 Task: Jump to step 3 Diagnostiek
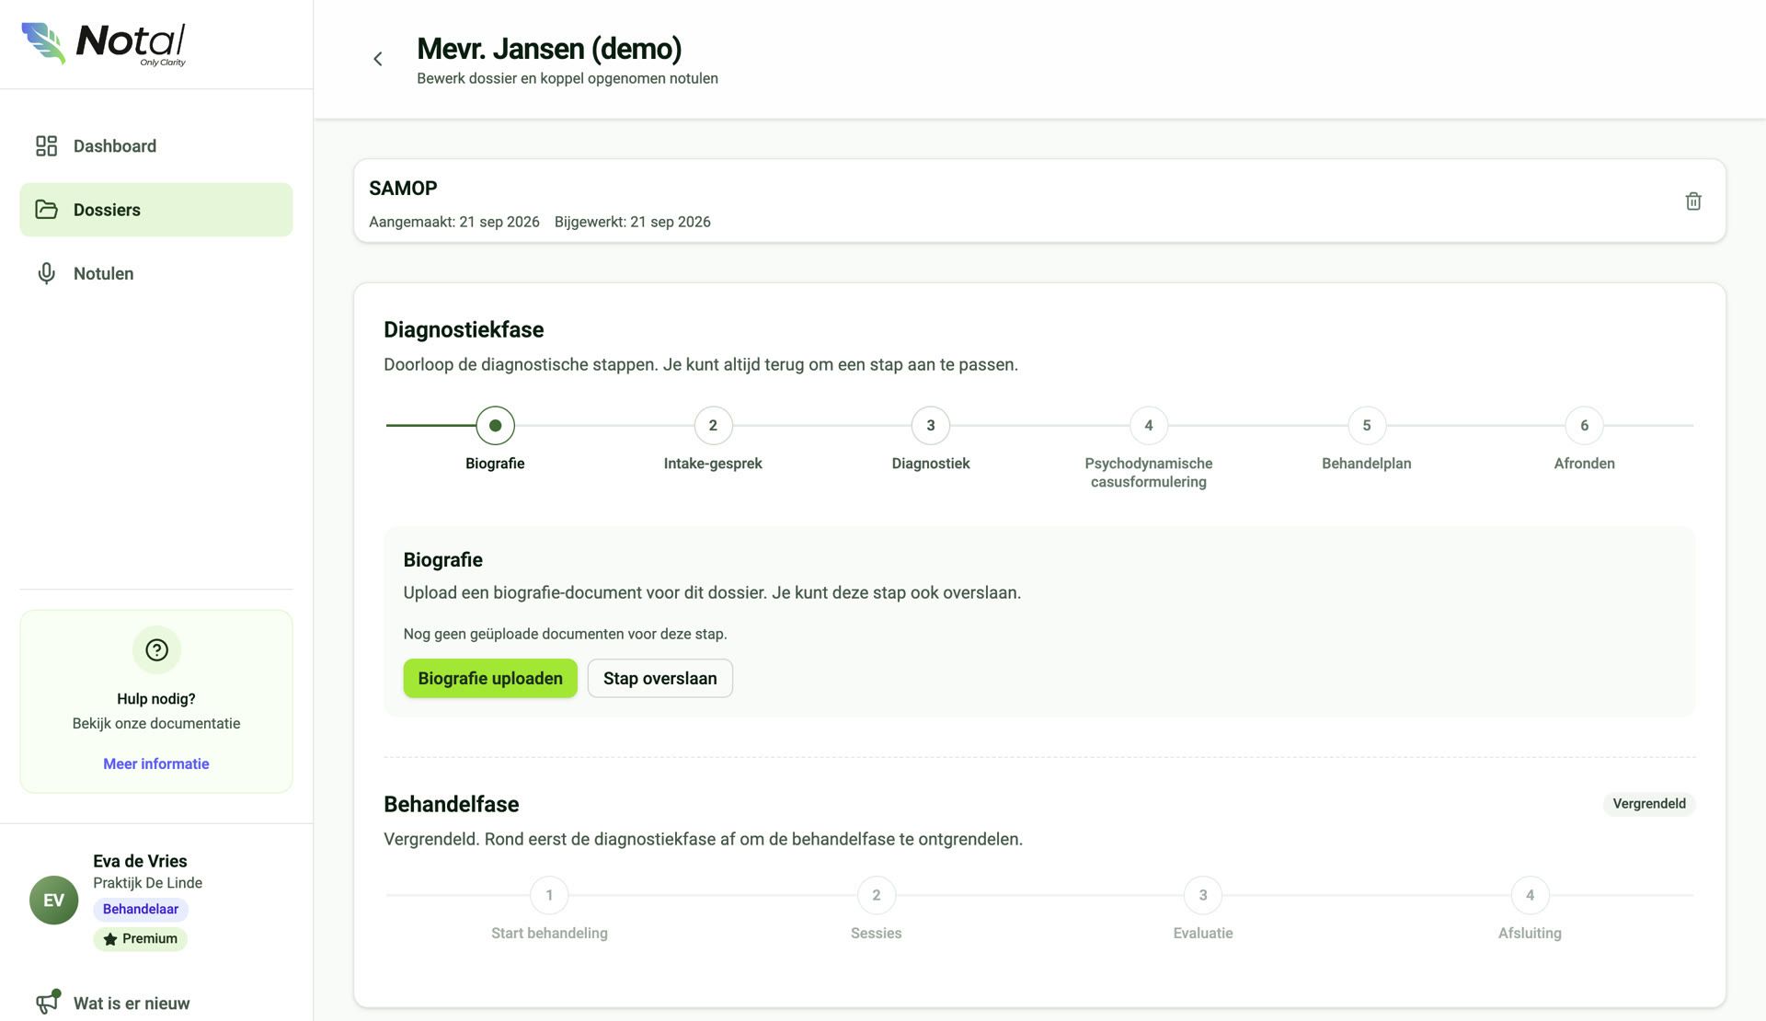(931, 426)
